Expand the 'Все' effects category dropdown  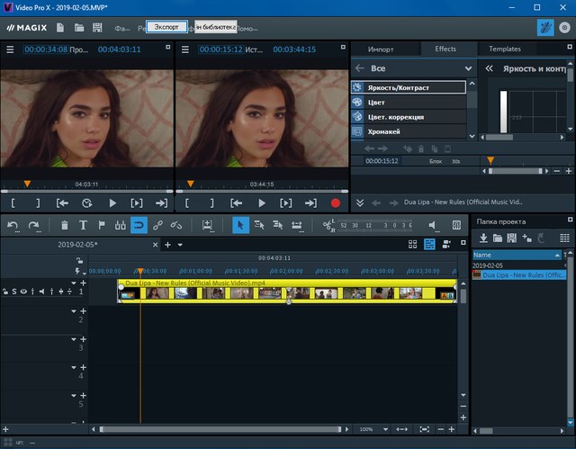pos(468,68)
